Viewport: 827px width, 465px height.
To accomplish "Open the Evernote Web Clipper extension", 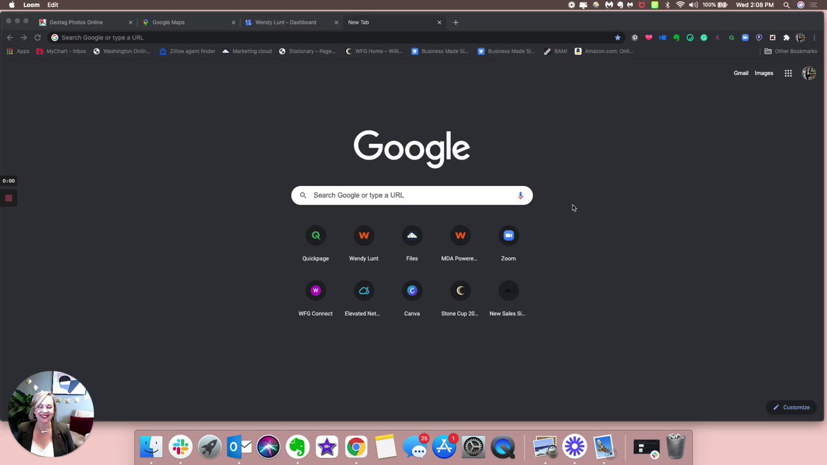I will pyautogui.click(x=676, y=37).
